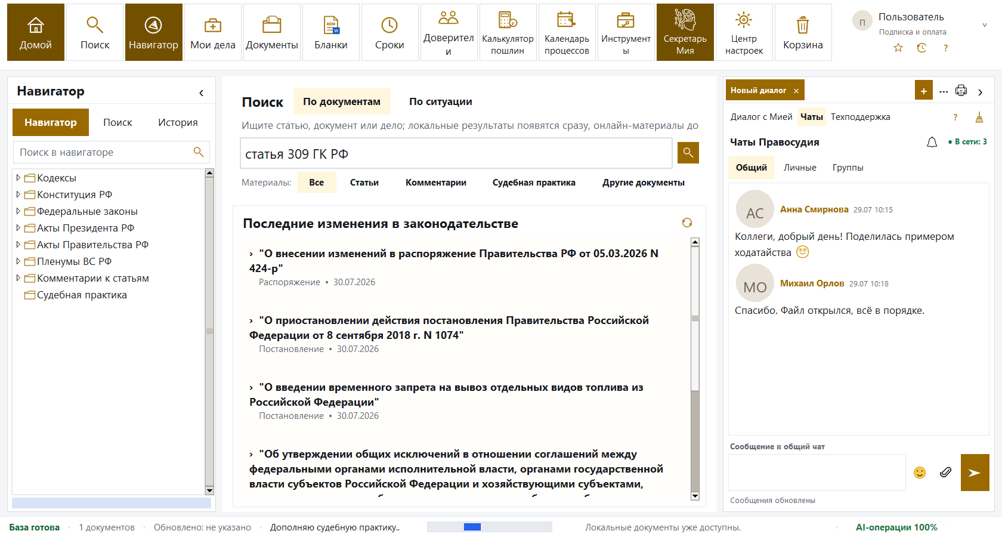Select the Все materials filter
The image size is (1002, 537).
click(x=317, y=183)
